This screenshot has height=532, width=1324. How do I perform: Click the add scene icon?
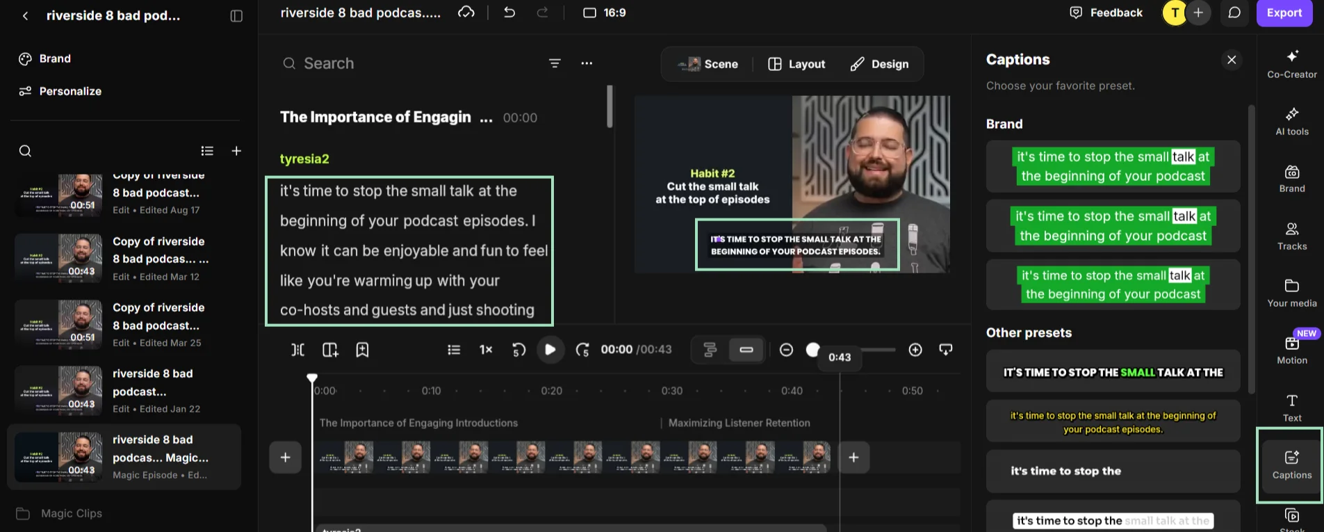point(330,350)
